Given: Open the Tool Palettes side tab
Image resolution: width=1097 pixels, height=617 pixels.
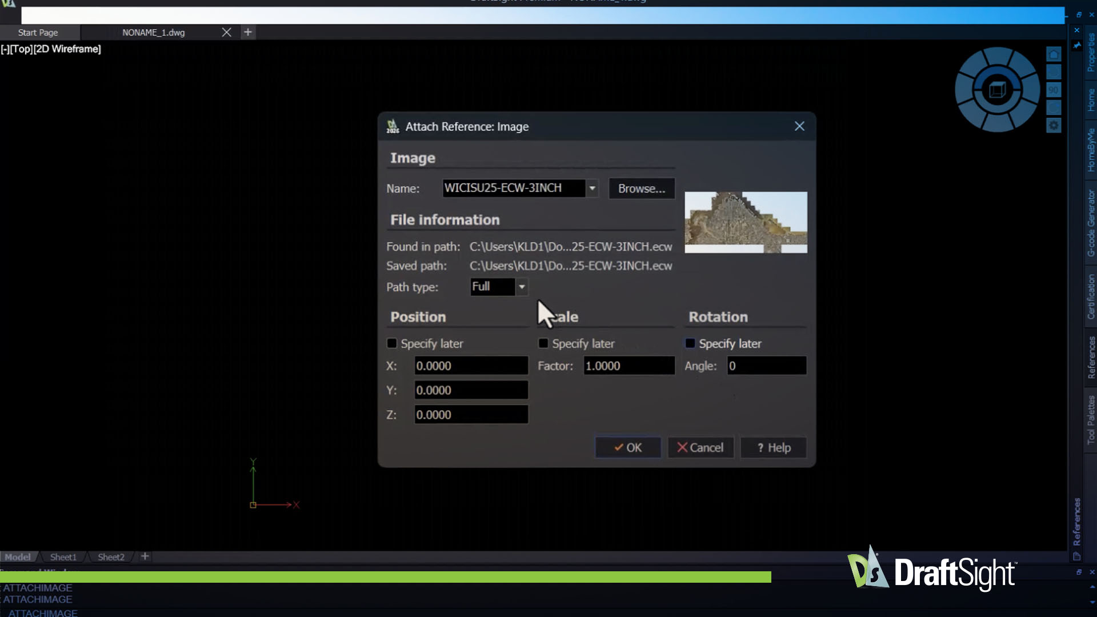Looking at the screenshot, I should click(x=1091, y=420).
